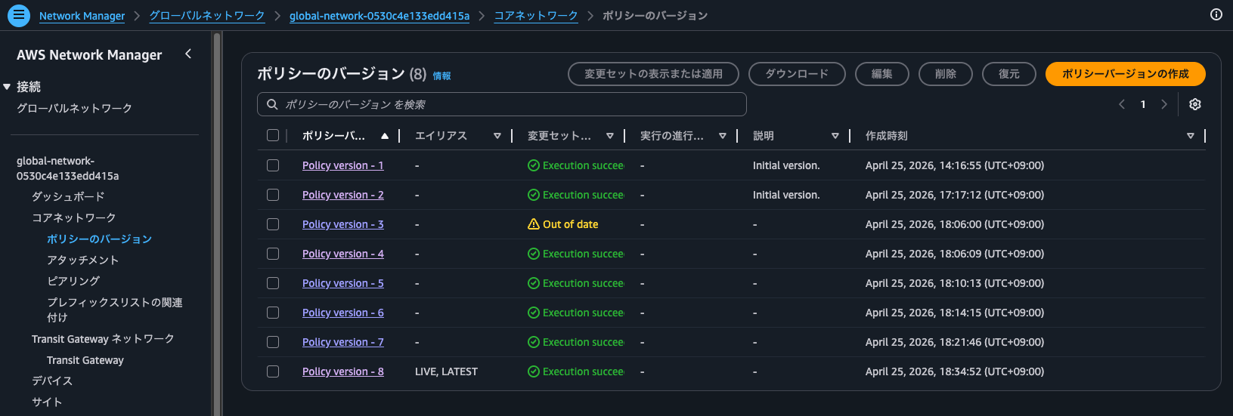Click the sort ascending arrow on ポリシーバージョン column
The width and height of the screenshot is (1233, 416).
(385, 136)
